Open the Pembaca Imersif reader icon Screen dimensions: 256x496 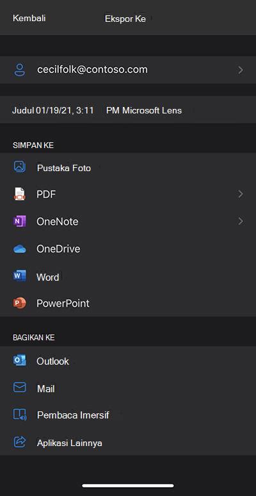tap(20, 415)
